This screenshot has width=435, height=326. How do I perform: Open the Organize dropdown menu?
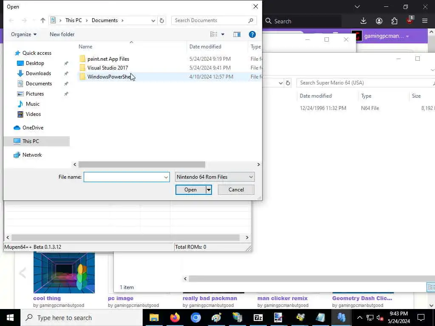pos(24,34)
